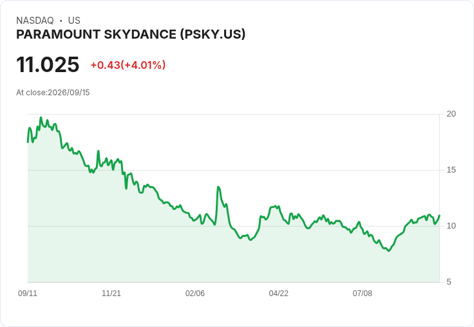Click the 20 y-axis label

point(451,114)
